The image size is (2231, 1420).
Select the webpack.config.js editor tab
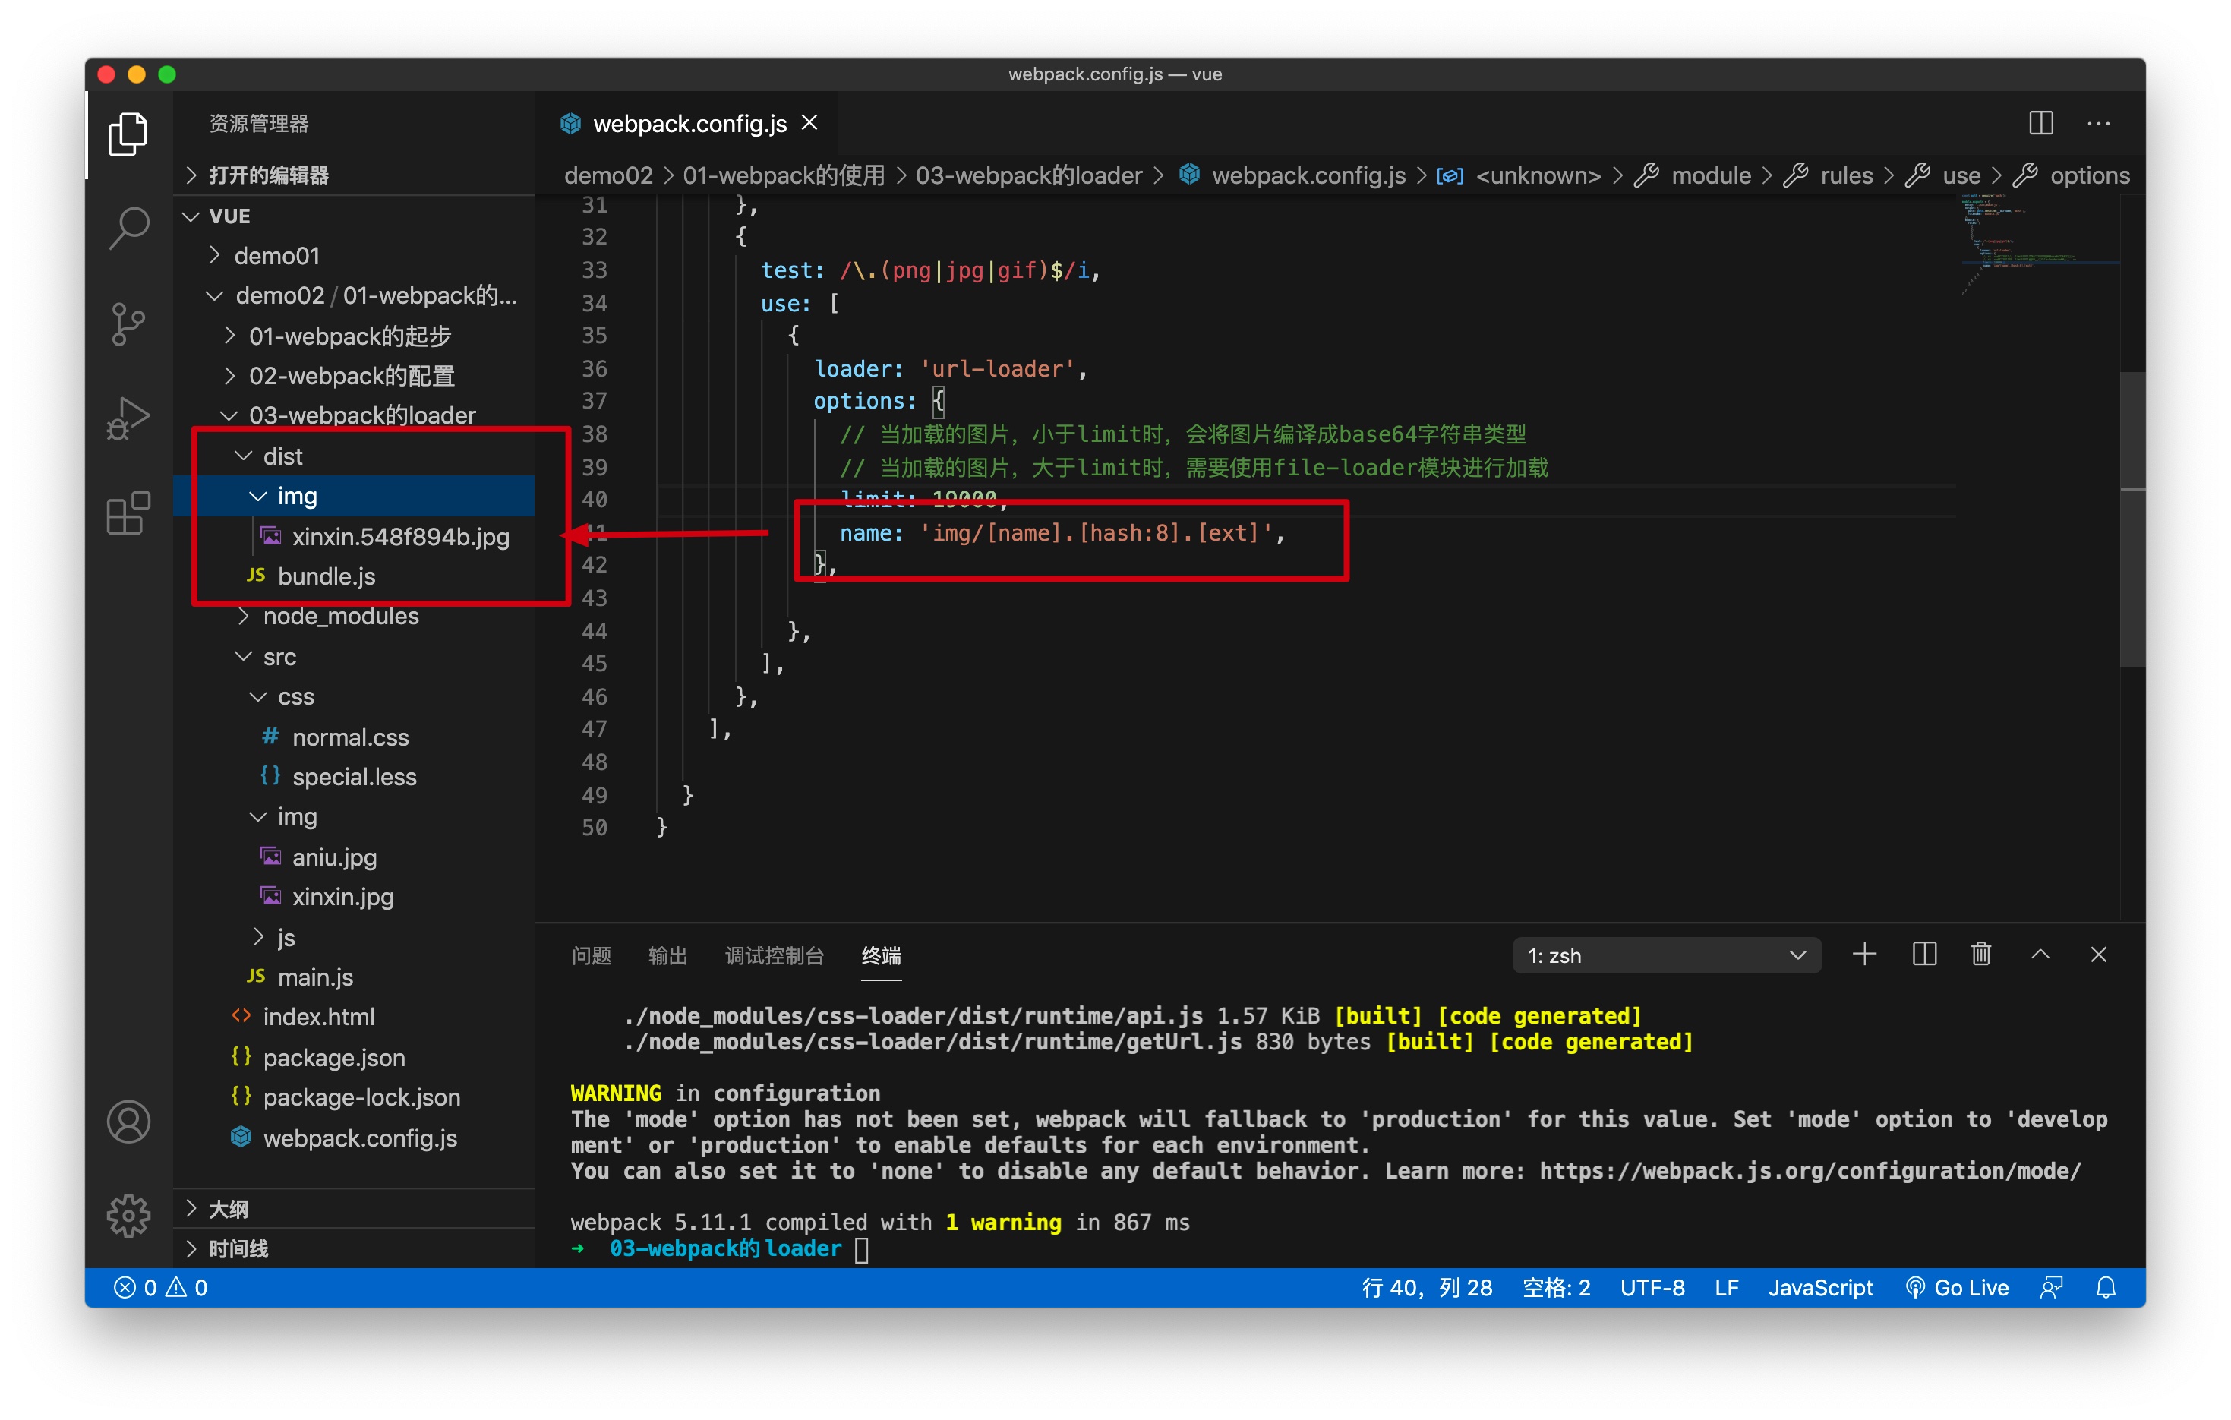click(689, 123)
